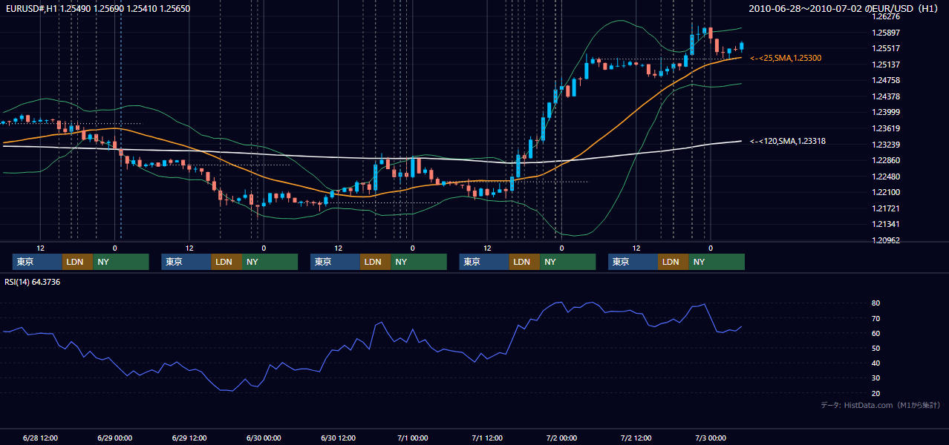The height and width of the screenshot is (445, 949).
Task: Click price axis label 1.20962
Action: tap(886, 240)
